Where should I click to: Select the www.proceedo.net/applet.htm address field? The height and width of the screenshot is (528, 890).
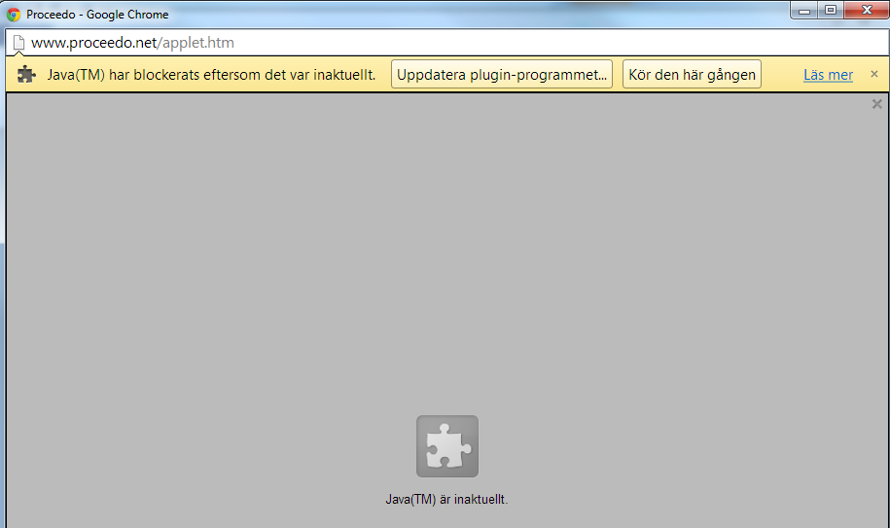click(x=448, y=43)
